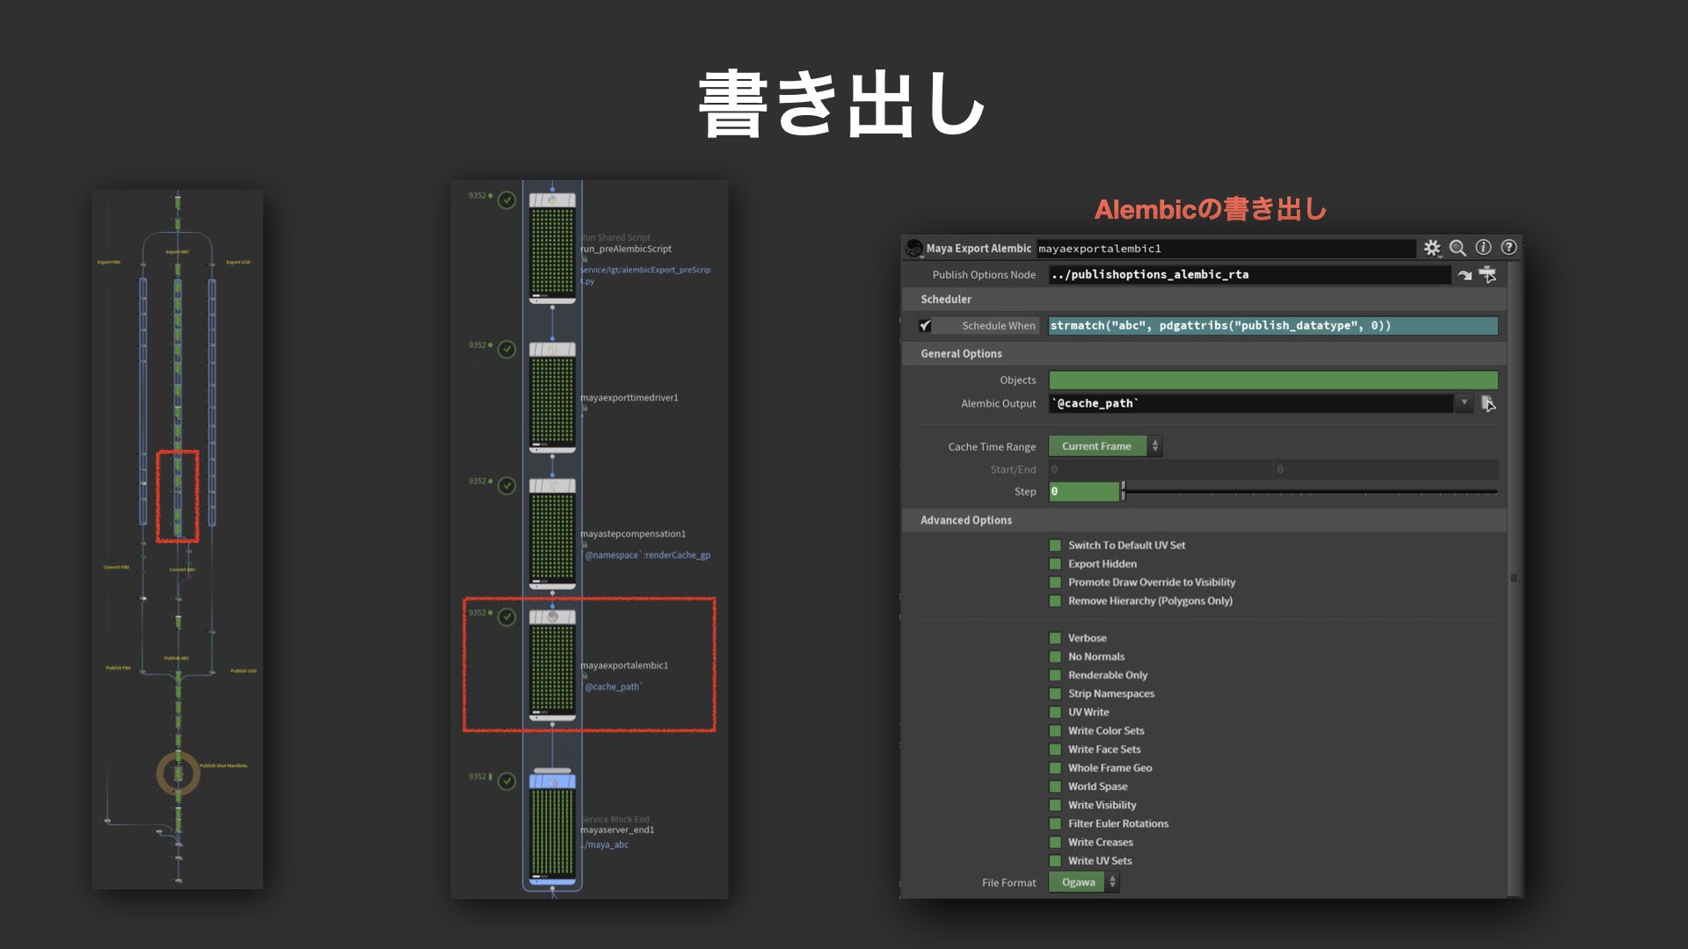Jump to Publish Options Node operator
The image size is (1688, 949).
pos(1465,275)
